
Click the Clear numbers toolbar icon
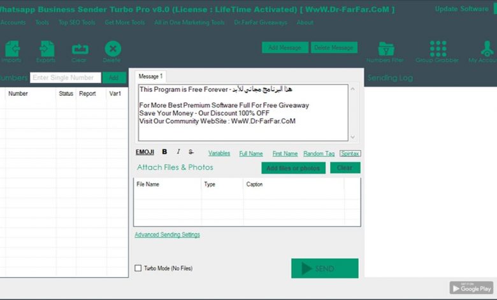(80, 49)
